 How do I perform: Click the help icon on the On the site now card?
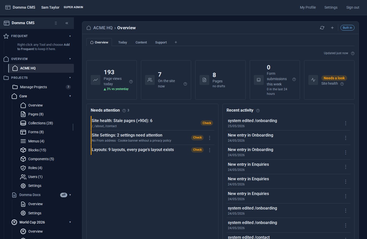185,84
